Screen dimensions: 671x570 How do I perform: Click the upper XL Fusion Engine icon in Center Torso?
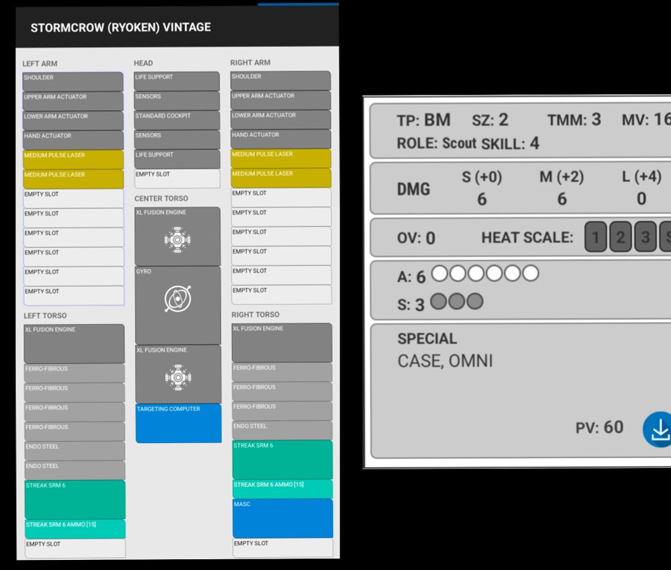point(177,240)
